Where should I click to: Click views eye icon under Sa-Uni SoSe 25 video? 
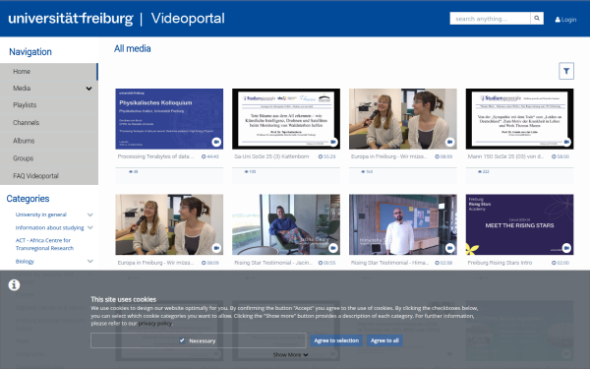(247, 171)
